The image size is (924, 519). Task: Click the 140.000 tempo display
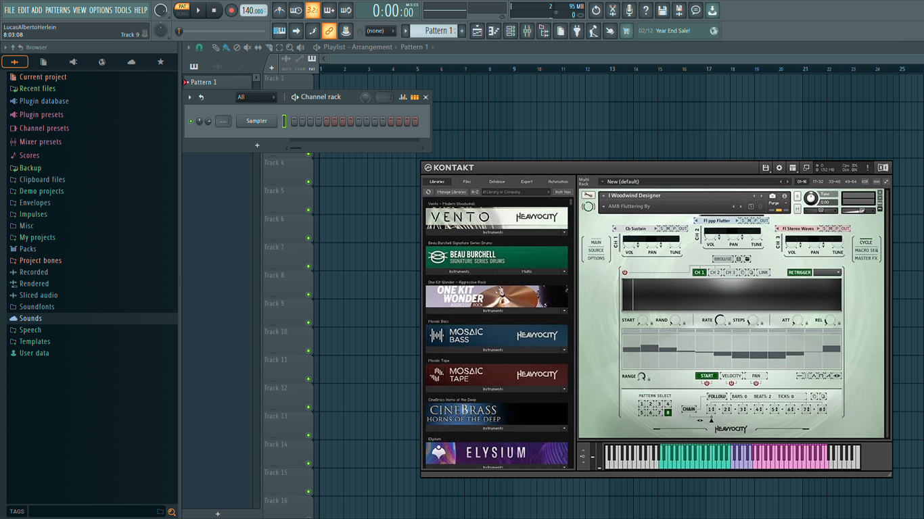point(254,10)
